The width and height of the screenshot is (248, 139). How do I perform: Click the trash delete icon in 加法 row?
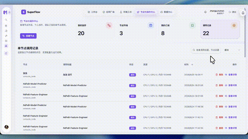pos(217,75)
